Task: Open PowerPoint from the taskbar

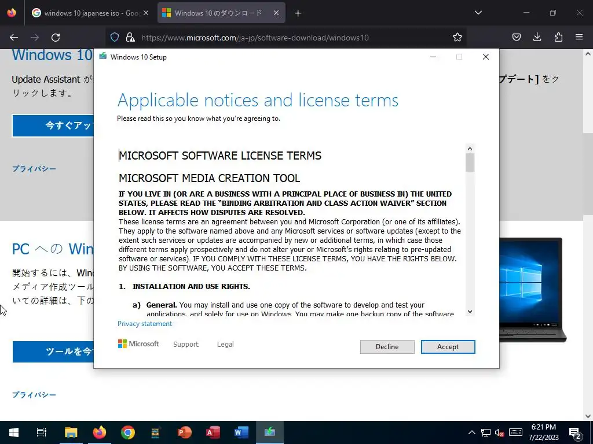Action: 185,432
